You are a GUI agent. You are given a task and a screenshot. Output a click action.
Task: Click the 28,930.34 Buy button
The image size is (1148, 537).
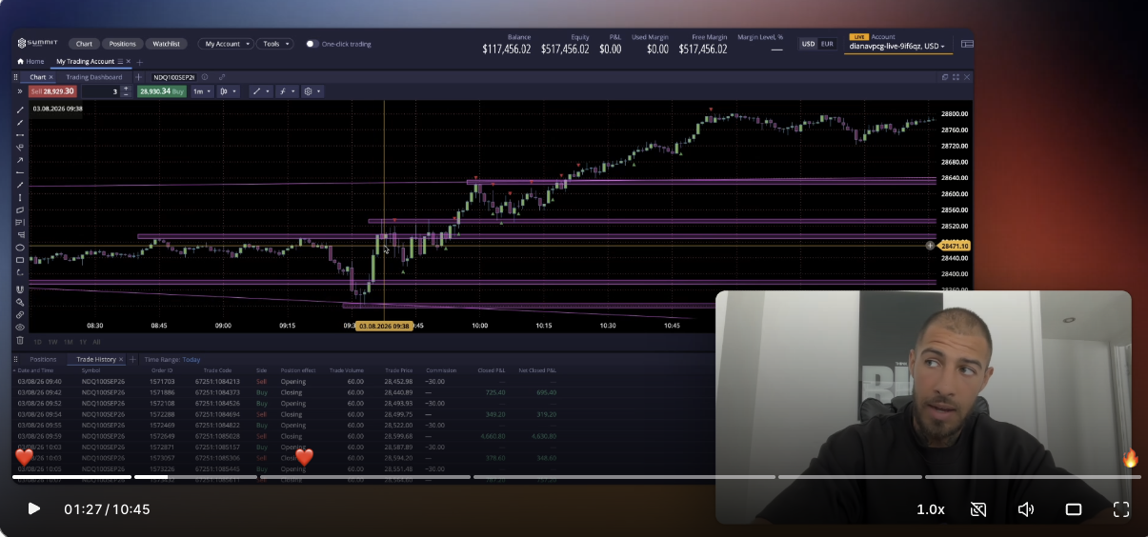point(162,91)
